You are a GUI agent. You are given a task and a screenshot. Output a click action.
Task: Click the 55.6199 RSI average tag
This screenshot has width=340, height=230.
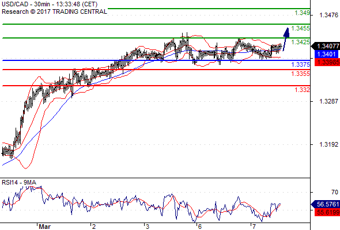point(327,212)
